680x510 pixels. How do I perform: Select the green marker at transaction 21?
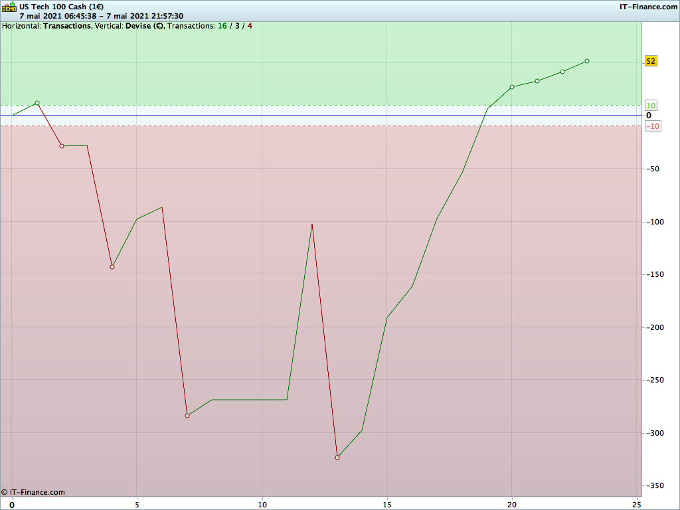click(x=537, y=81)
